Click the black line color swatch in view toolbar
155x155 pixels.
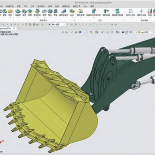[123, 32]
